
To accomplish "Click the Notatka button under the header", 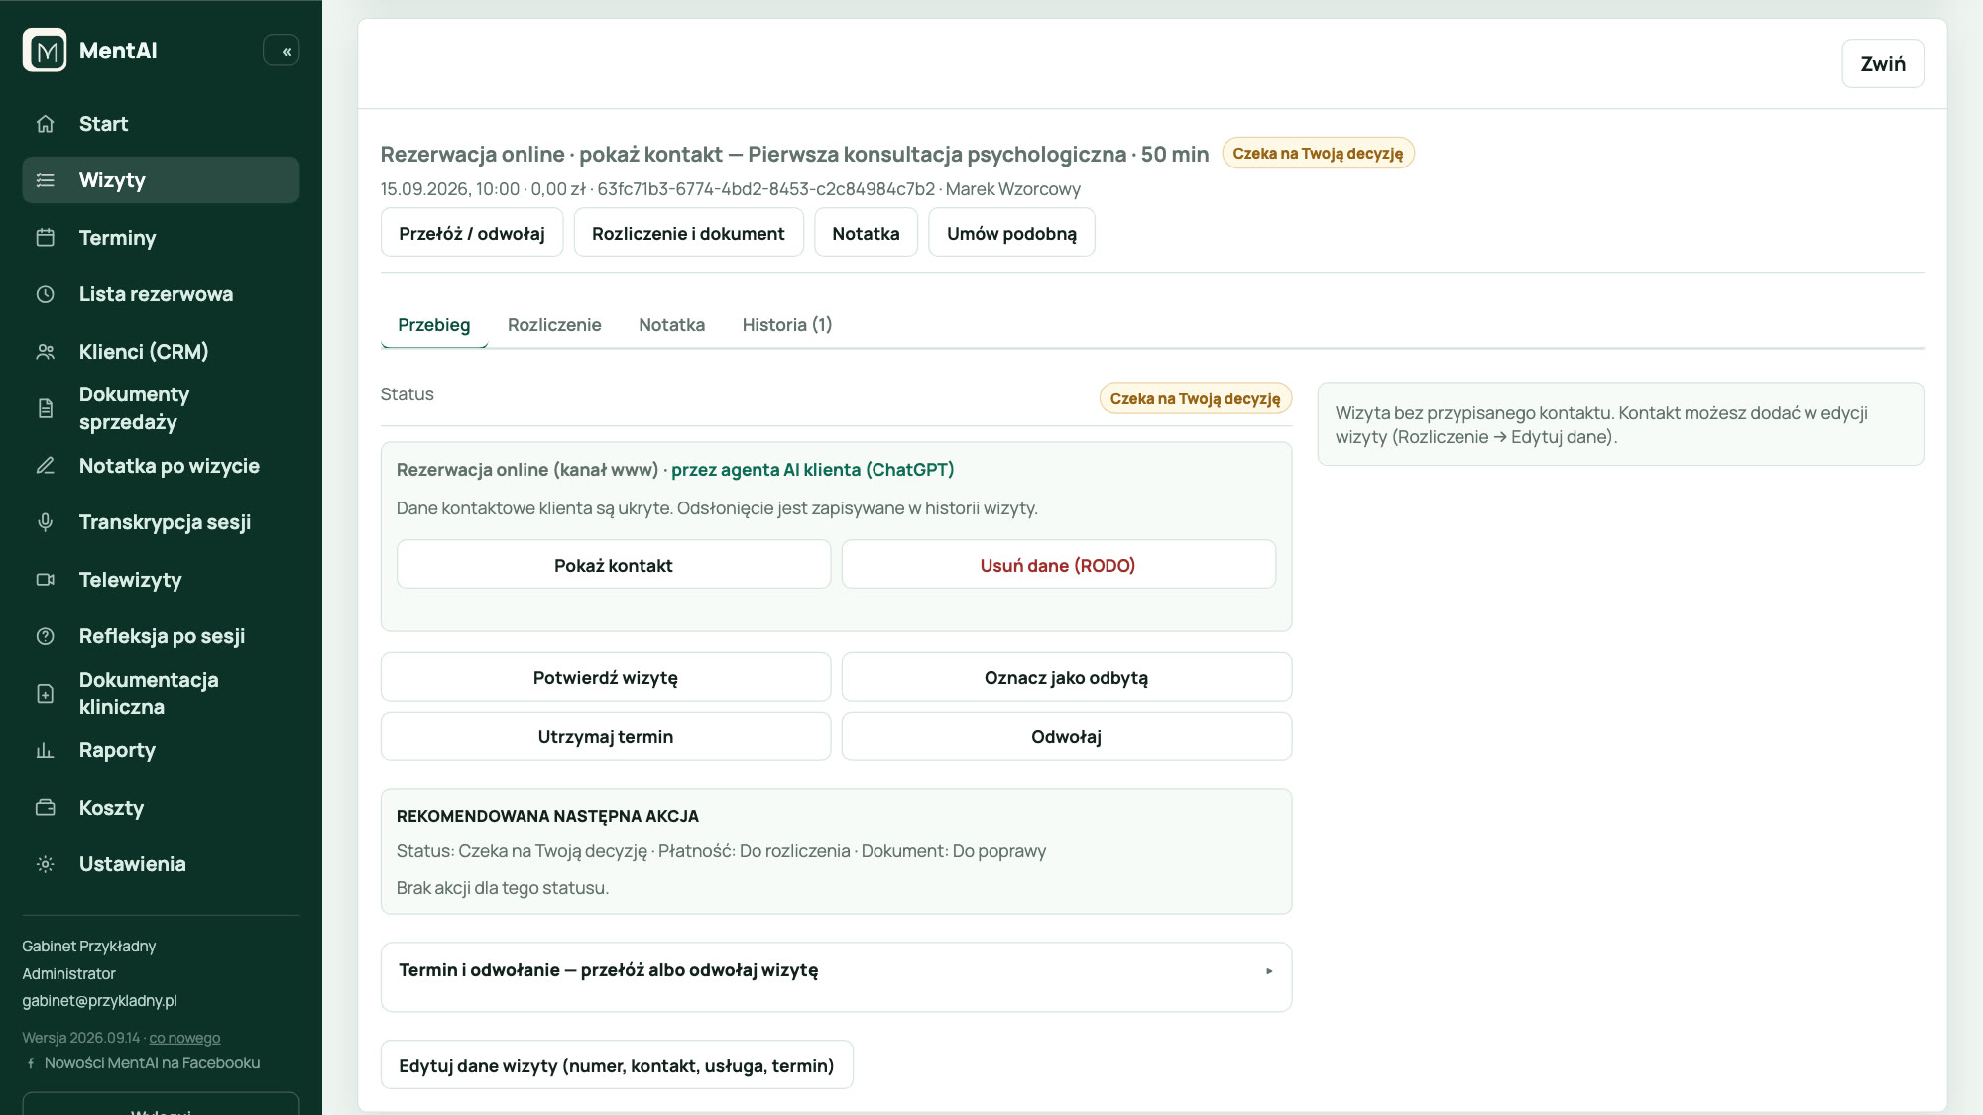I will click(x=866, y=233).
